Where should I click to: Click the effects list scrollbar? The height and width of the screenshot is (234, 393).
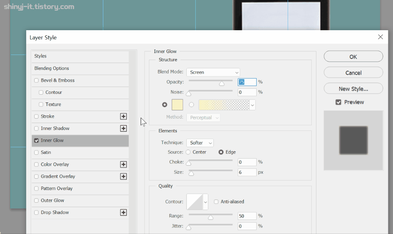(x=133, y=142)
